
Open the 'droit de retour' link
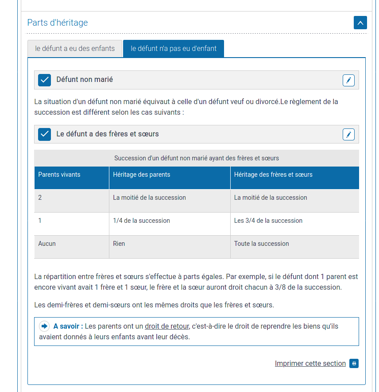[167, 326]
